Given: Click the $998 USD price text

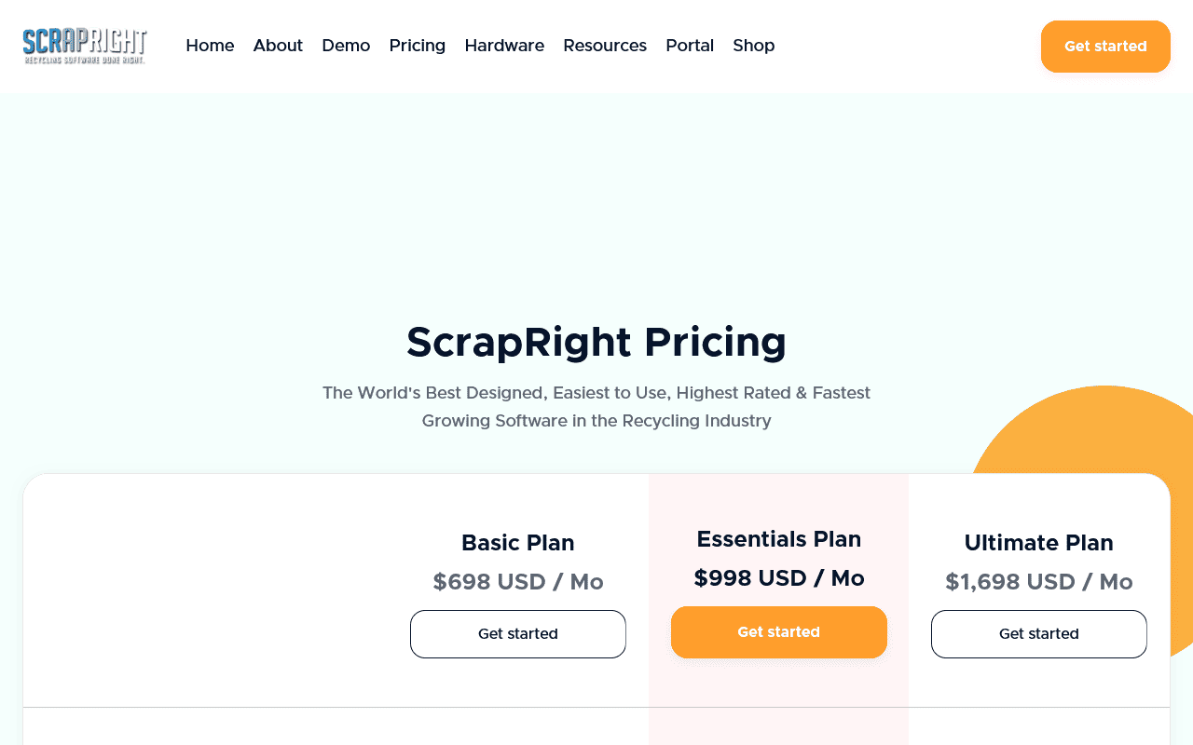Looking at the screenshot, I should tap(778, 577).
